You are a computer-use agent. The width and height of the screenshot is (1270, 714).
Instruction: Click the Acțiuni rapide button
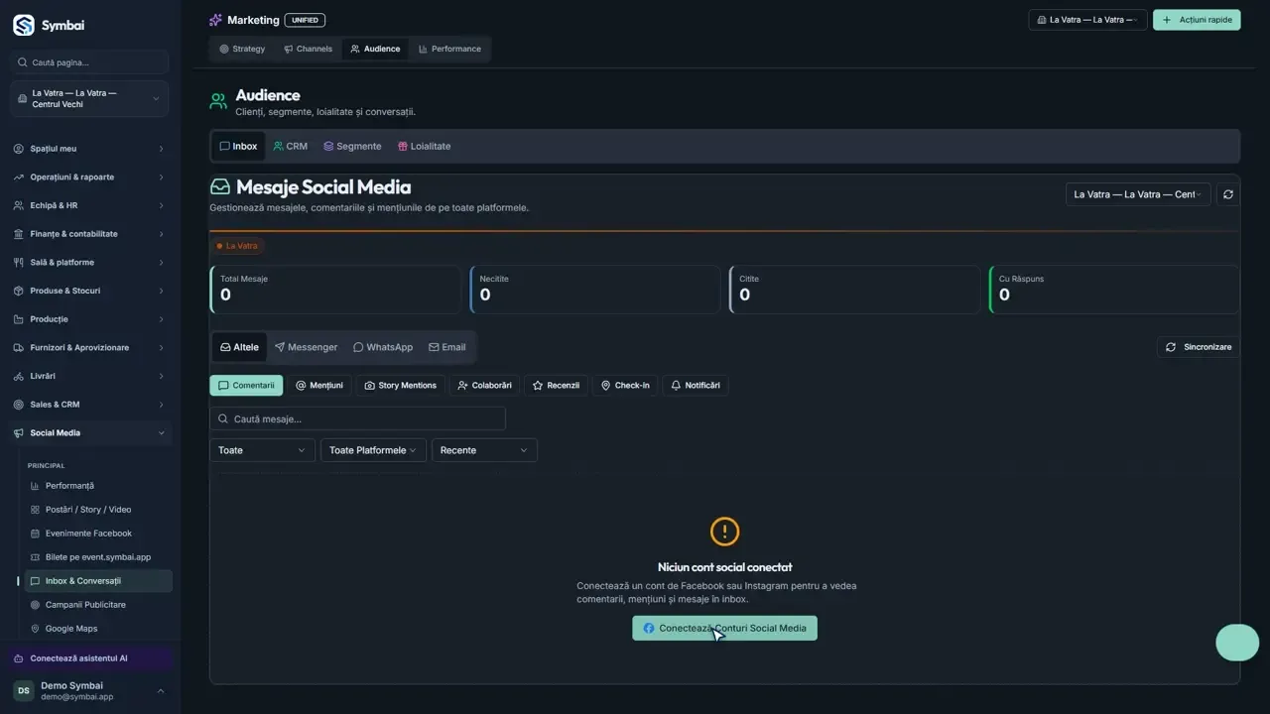click(x=1197, y=20)
